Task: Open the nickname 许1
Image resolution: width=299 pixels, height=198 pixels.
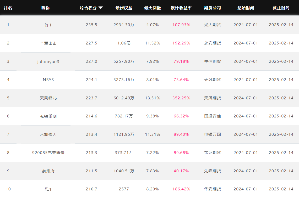Action: (x=48, y=25)
